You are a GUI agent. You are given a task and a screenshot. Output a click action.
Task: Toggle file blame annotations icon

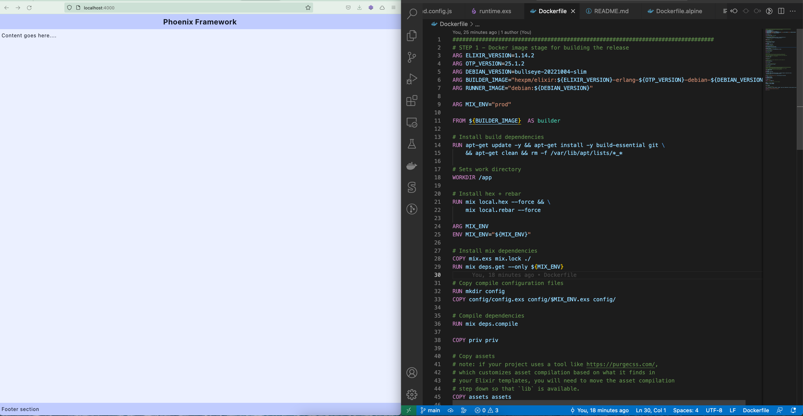coord(746,11)
